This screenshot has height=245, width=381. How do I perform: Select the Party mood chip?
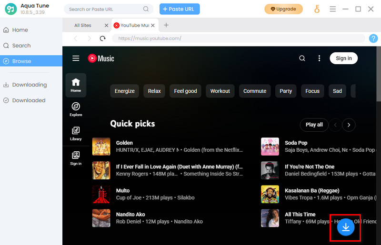click(286, 91)
